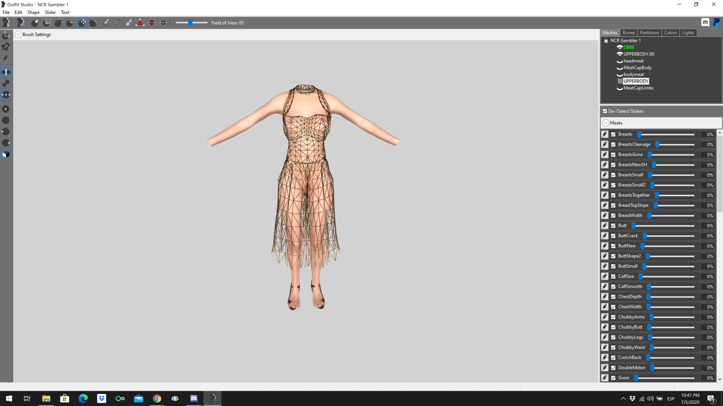Image resolution: width=723 pixels, height=406 pixels.
Task: Activate the Transform axes tool
Action: pyautogui.click(x=6, y=35)
